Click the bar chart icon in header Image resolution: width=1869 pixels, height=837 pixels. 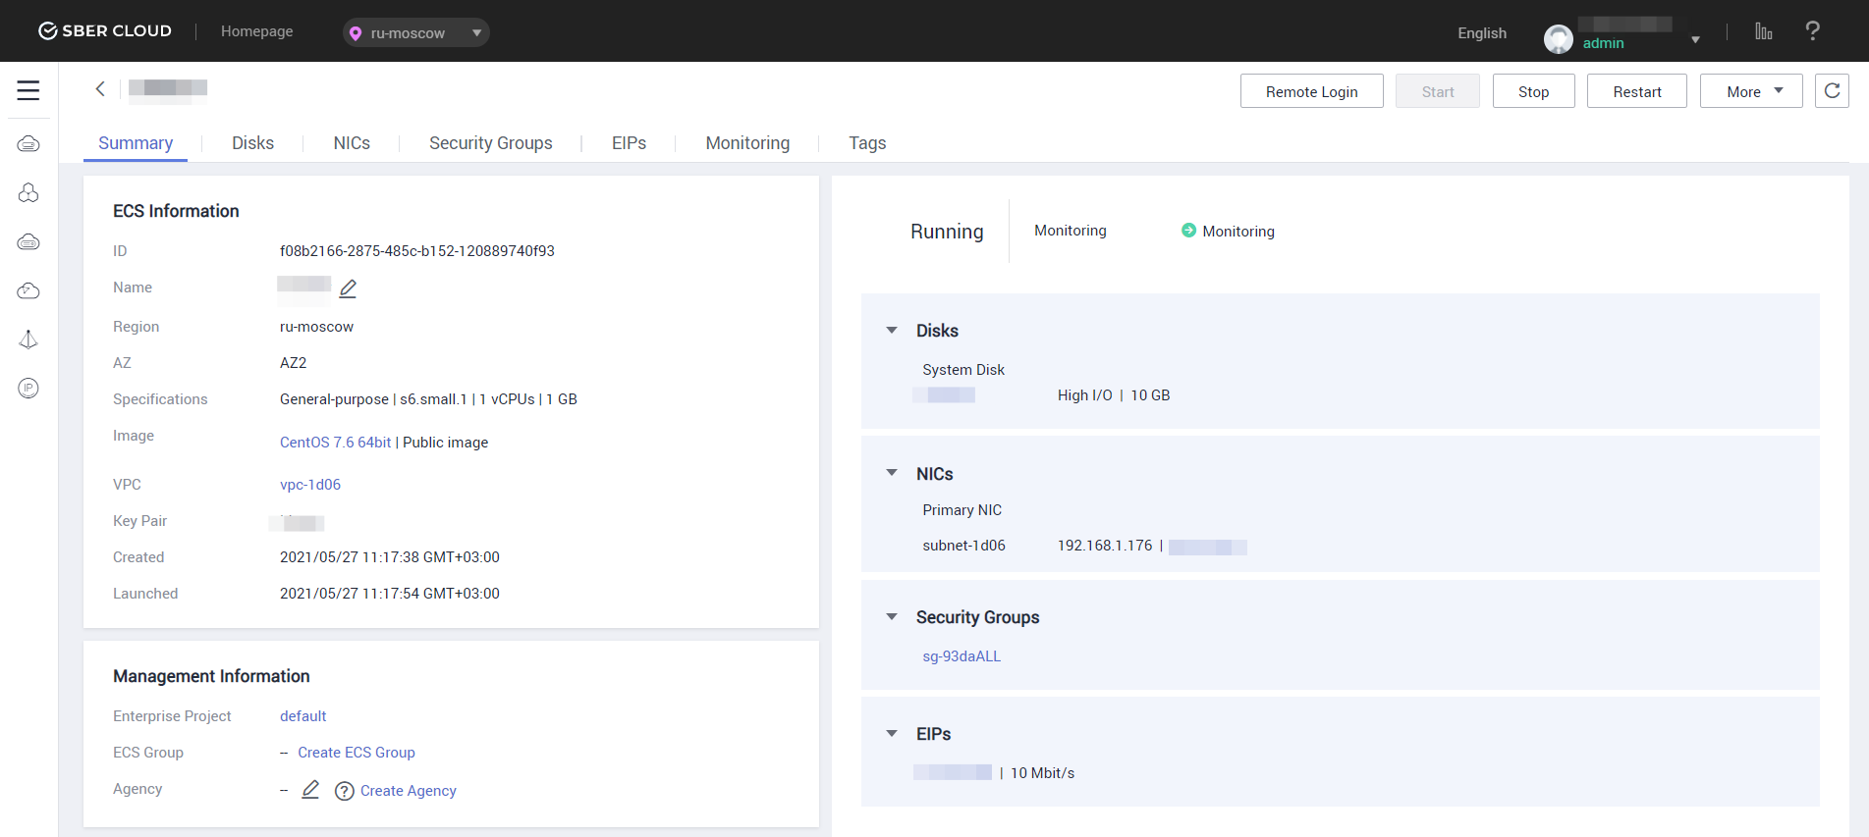[1763, 31]
